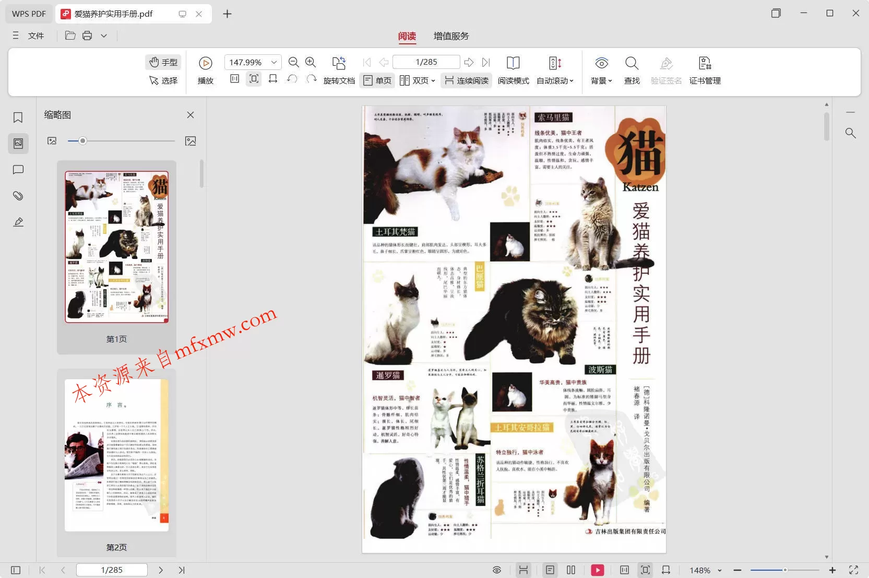Open the 双页 double page dropdown
Viewport: 869px width, 578px height.
pyautogui.click(x=417, y=80)
